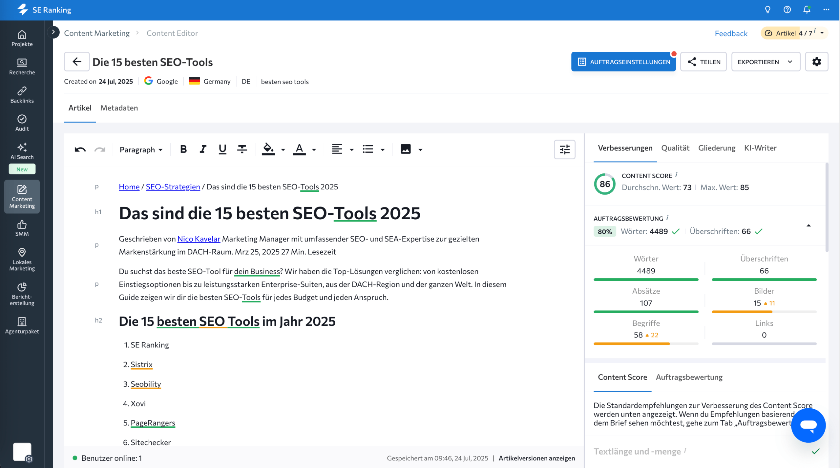The width and height of the screenshot is (840, 468).
Task: Open image insert dropdown arrow
Action: point(420,150)
